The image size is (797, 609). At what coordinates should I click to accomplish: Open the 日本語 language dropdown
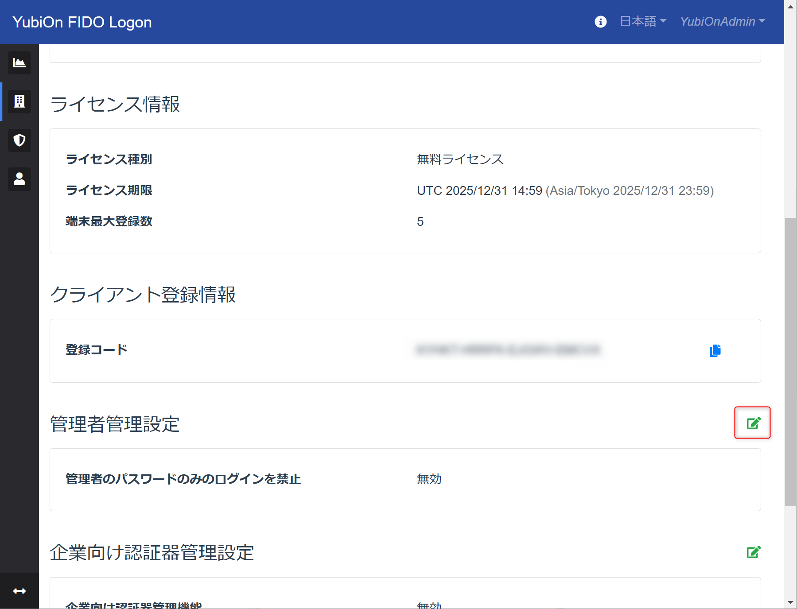[643, 21]
